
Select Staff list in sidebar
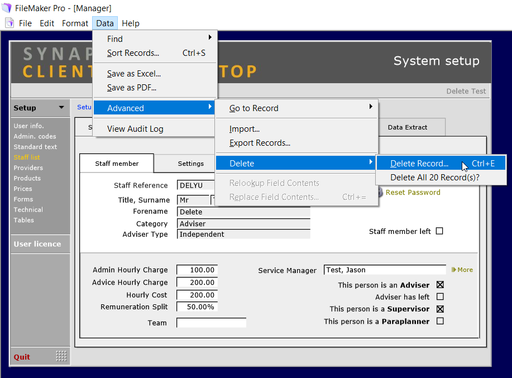pos(27,157)
